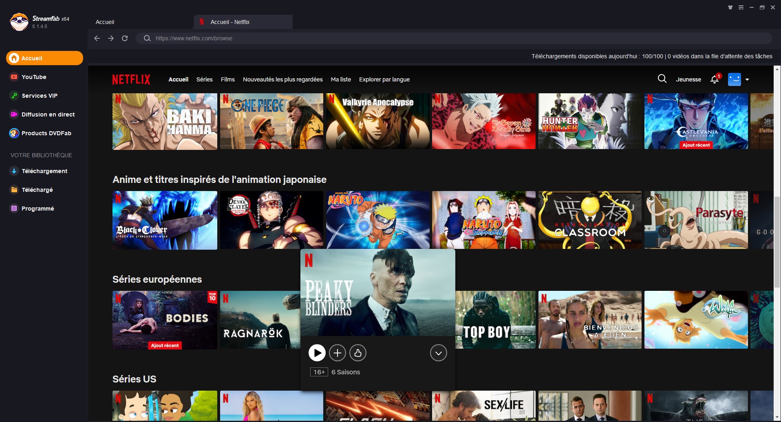Screen dimensions: 781x422
Task: Click the URL address field
Action: [x=454, y=38]
